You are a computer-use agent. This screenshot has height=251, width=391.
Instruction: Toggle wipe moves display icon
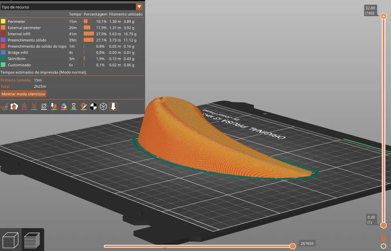14,107
